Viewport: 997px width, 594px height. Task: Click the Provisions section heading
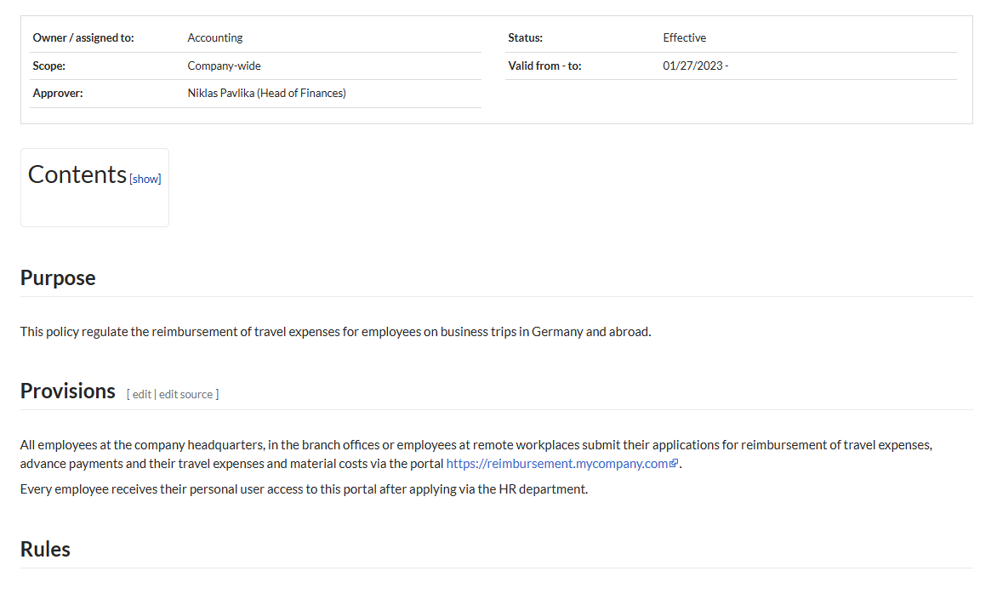[x=68, y=391]
